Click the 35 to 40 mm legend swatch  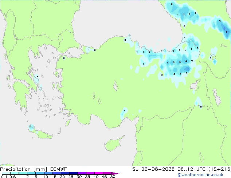click(90, 173)
